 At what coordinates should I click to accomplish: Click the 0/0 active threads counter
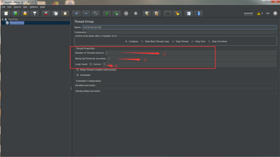pyautogui.click(x=268, y=13)
